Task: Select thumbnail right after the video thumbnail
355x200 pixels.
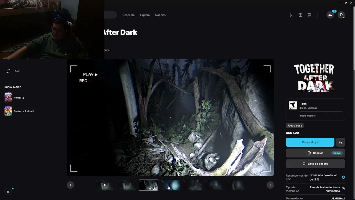Action: point(127,185)
